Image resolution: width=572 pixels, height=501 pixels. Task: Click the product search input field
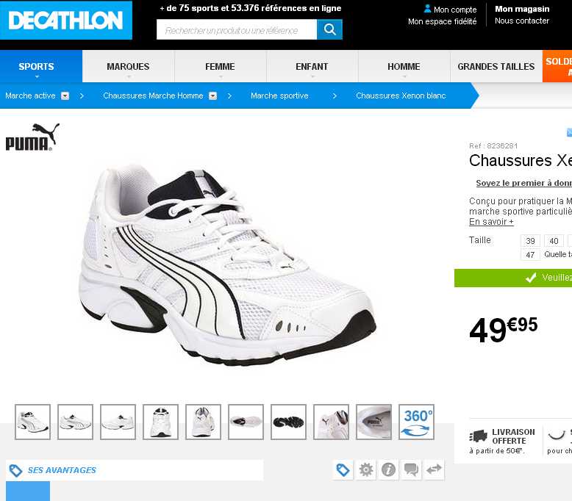tap(237, 29)
